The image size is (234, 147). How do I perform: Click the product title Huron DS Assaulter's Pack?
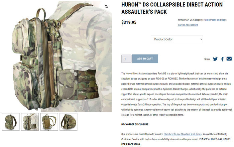(x=172, y=8)
